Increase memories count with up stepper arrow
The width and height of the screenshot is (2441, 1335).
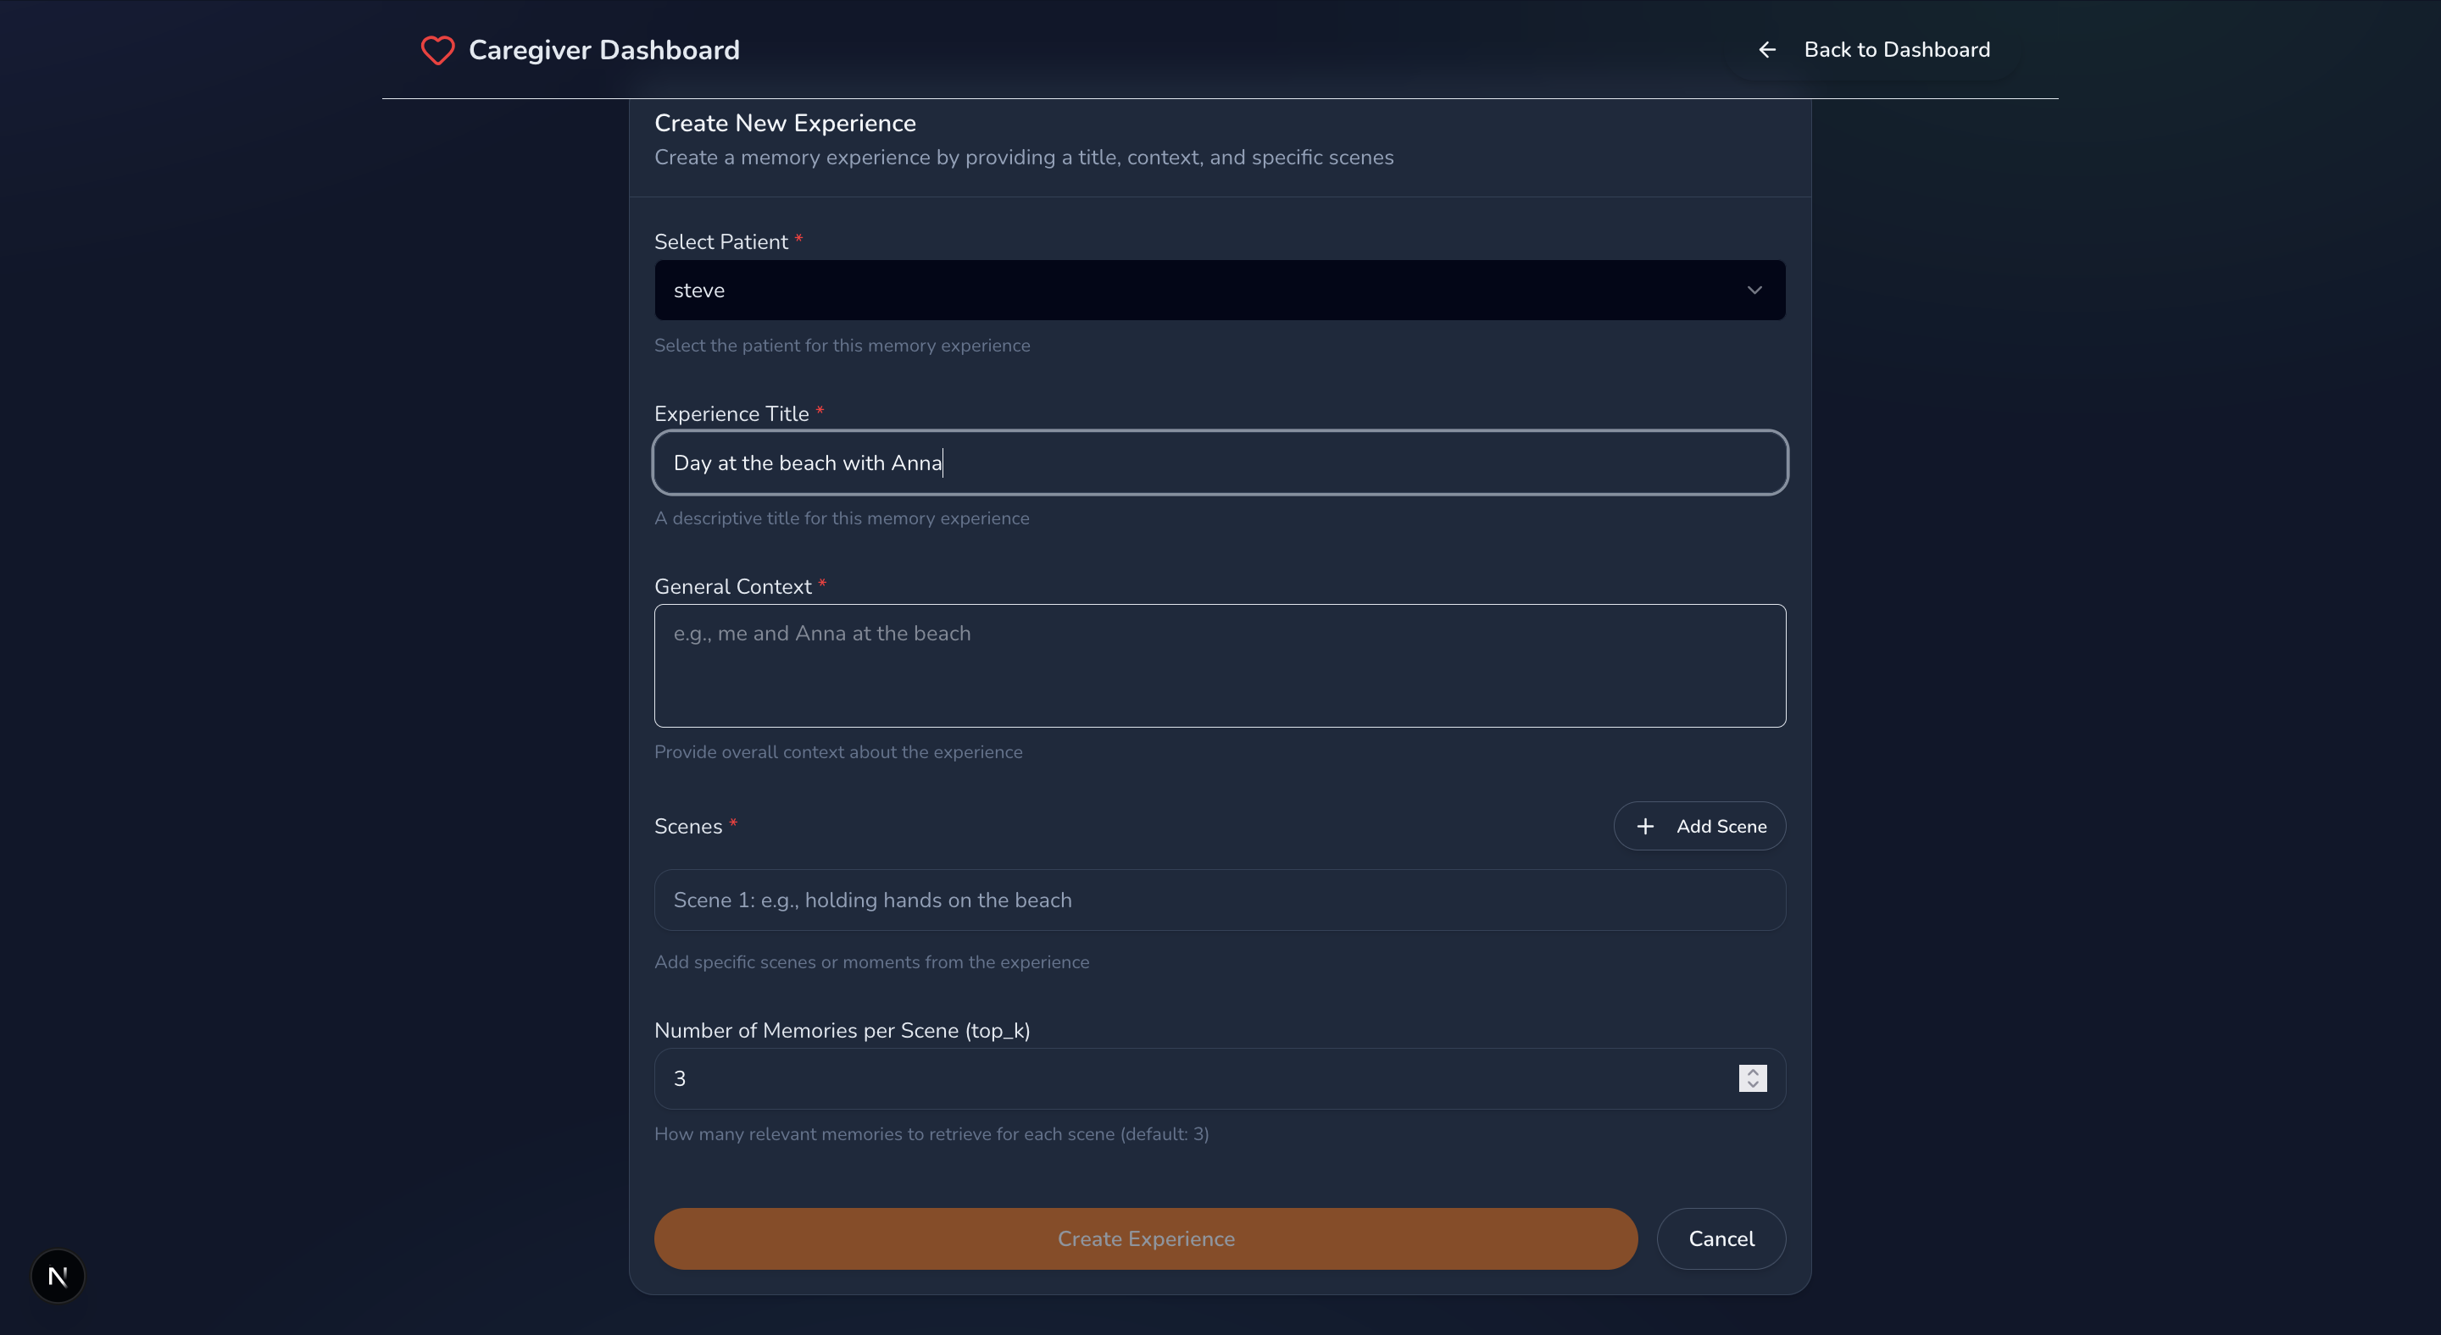coord(1752,1072)
